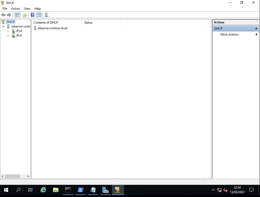Expand the IPv4 node
The height and width of the screenshot is (197, 260).
[8, 31]
